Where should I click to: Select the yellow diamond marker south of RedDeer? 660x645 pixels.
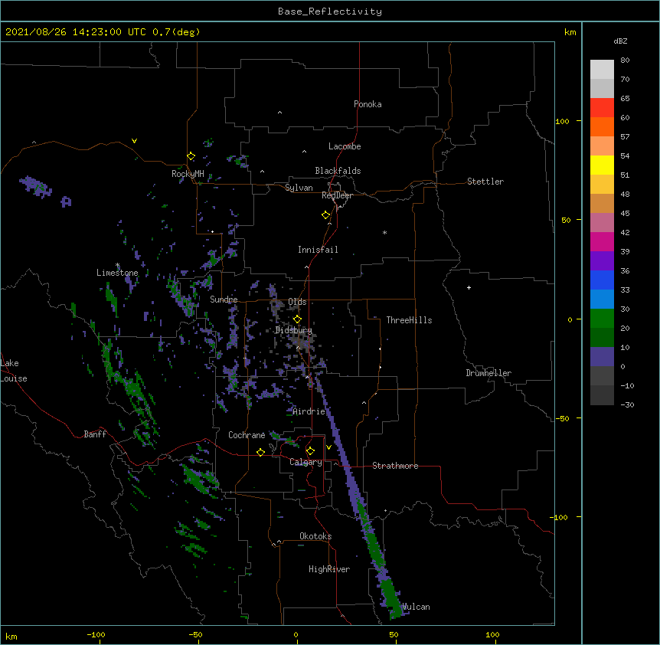(x=325, y=215)
